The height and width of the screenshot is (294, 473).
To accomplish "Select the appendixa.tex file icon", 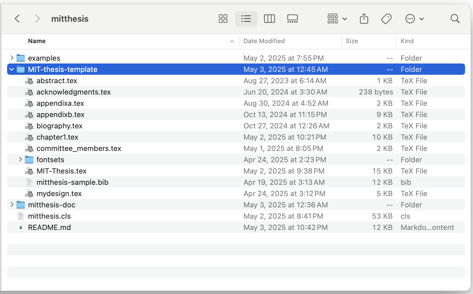I will point(29,103).
